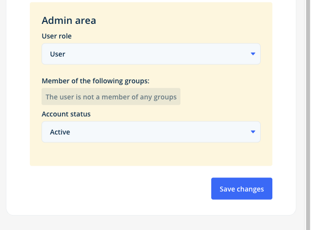Click the Account status label
Viewport: 311px width, 230px height.
coord(66,114)
